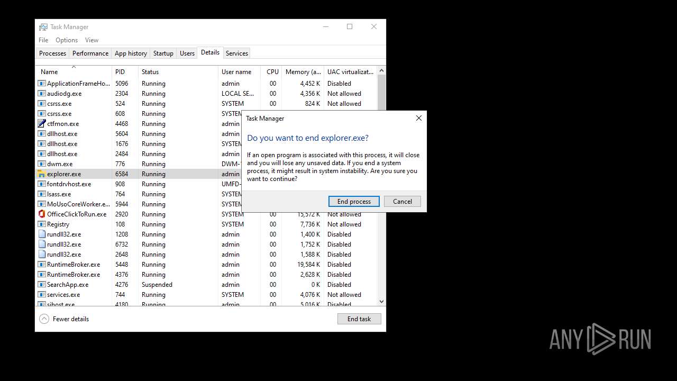Sort by the Memory column header

tap(303, 71)
